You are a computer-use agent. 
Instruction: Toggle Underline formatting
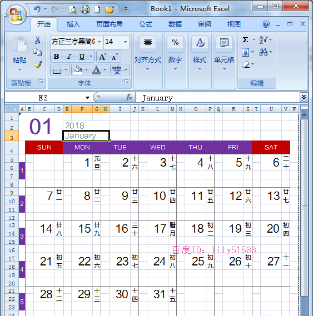pyautogui.click(x=82, y=57)
